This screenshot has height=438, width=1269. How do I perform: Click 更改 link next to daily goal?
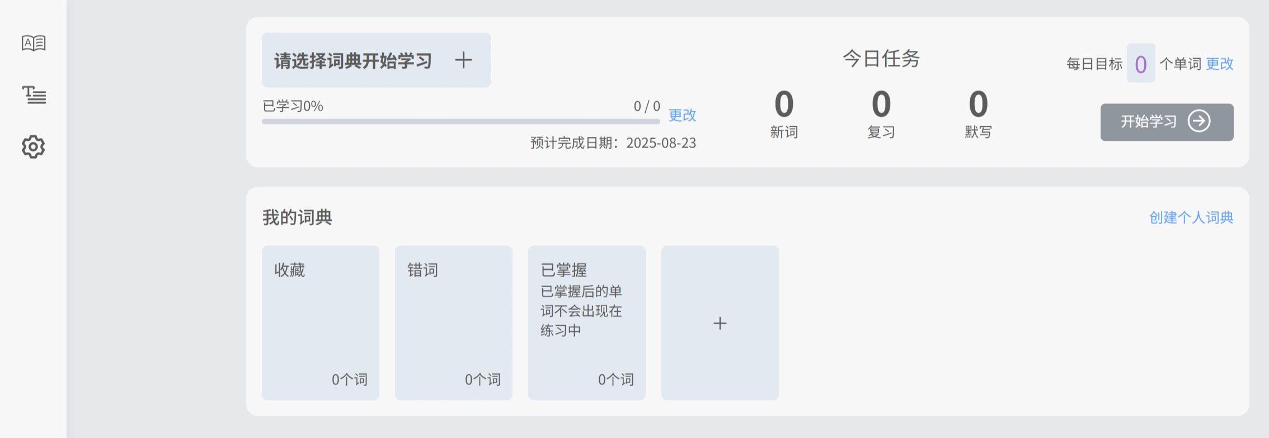[1220, 64]
